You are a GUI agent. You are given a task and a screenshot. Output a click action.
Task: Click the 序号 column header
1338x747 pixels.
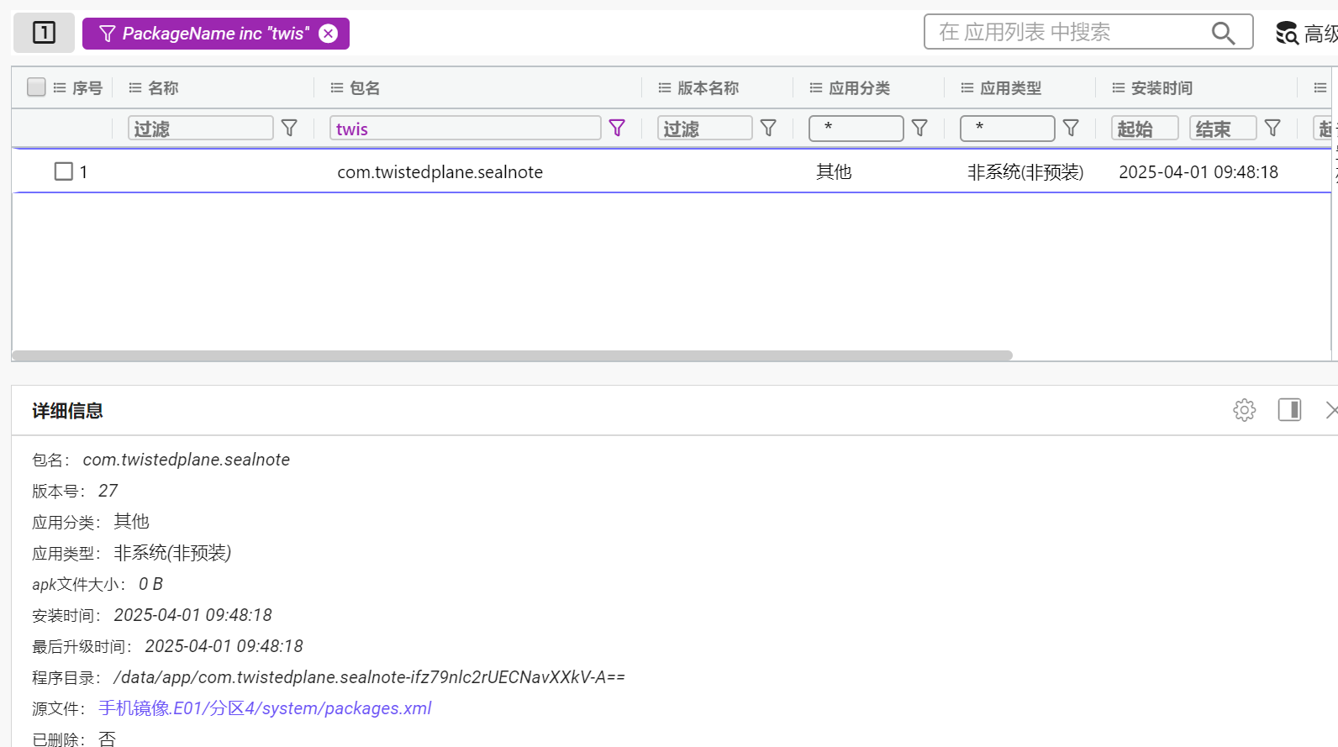pos(87,87)
